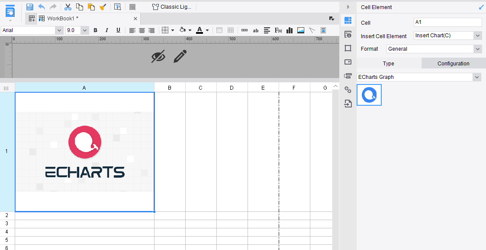Open the Cell Attribute panel with the info-grid icon
The image size is (486, 250).
348,34
